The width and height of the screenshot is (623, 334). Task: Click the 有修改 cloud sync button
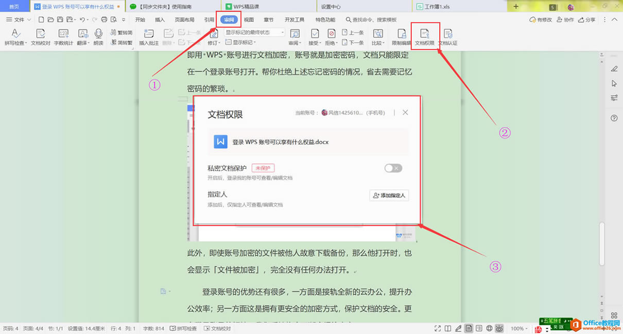[x=541, y=20]
